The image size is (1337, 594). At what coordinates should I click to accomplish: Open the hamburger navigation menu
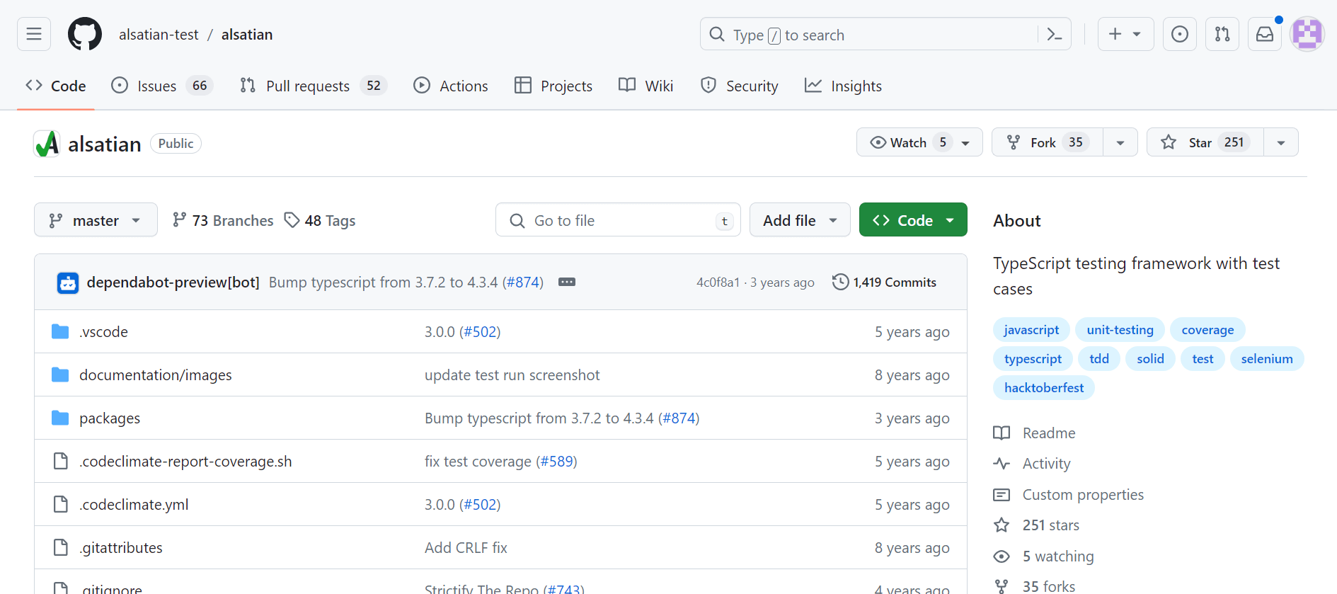[x=34, y=34]
